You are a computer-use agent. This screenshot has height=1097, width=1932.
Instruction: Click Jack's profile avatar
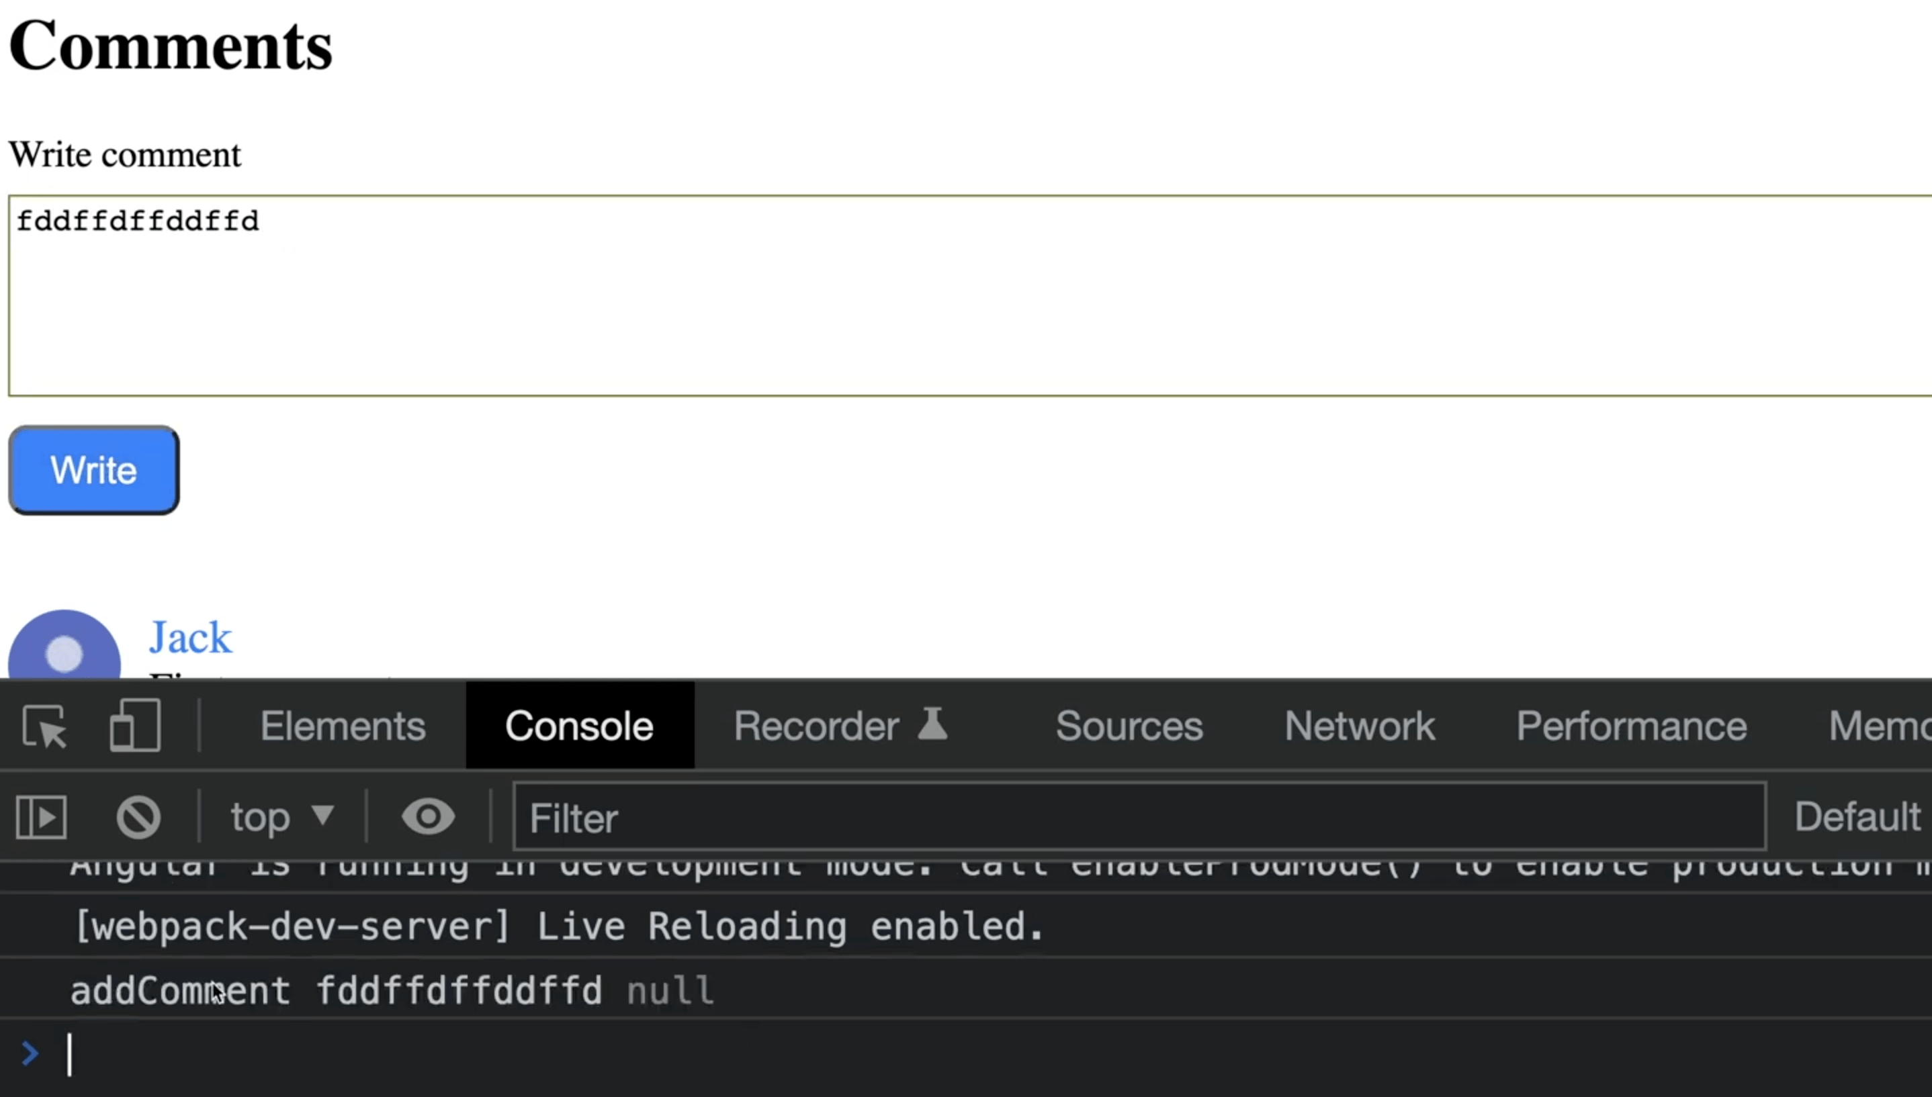coord(64,652)
